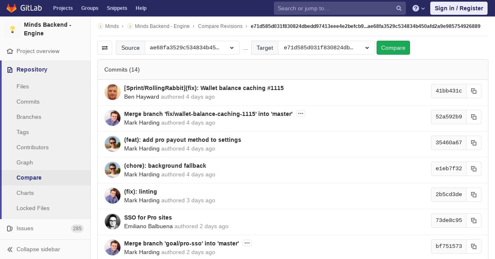Copy commit SHA 41bb431c
This screenshot has width=495, height=259.
point(474,91)
